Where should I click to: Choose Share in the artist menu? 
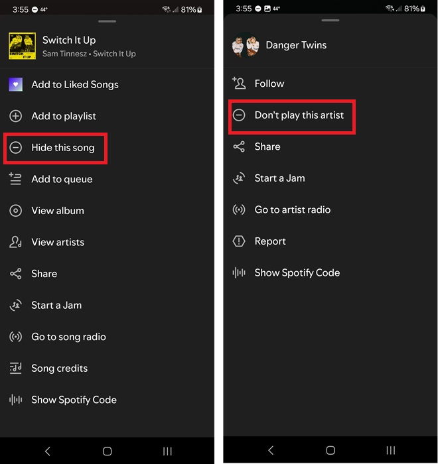267,146
